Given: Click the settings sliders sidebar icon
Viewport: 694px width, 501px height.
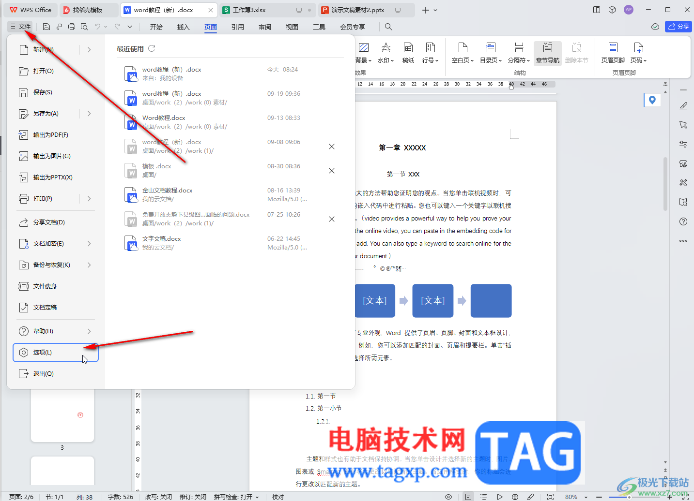Looking at the screenshot, I should tap(683, 144).
